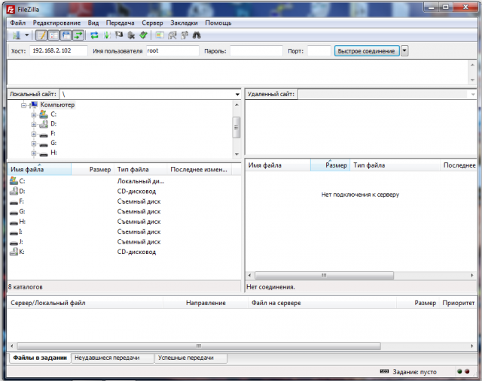The image size is (482, 381).
Task: Click the FileZilla title bar logo icon
Action: (11, 10)
